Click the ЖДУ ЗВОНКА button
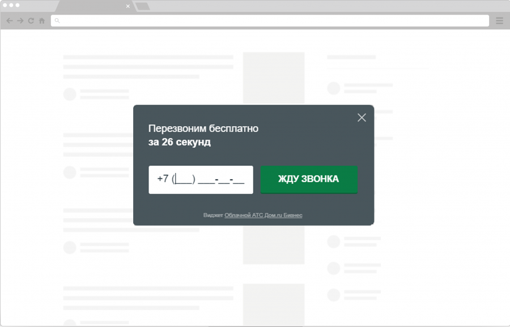The image size is (510, 327). point(309,179)
